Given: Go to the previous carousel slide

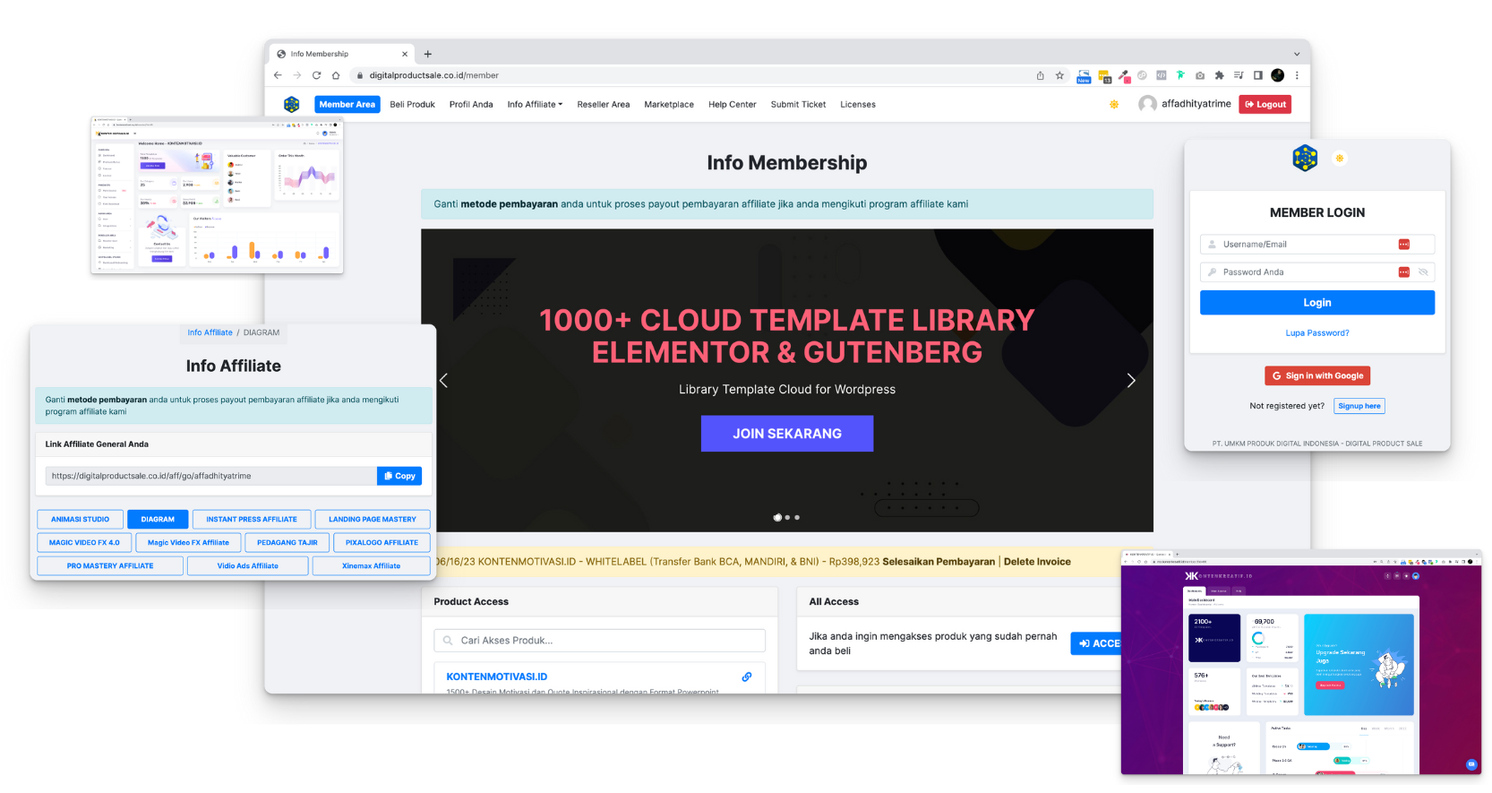Looking at the screenshot, I should point(443,380).
